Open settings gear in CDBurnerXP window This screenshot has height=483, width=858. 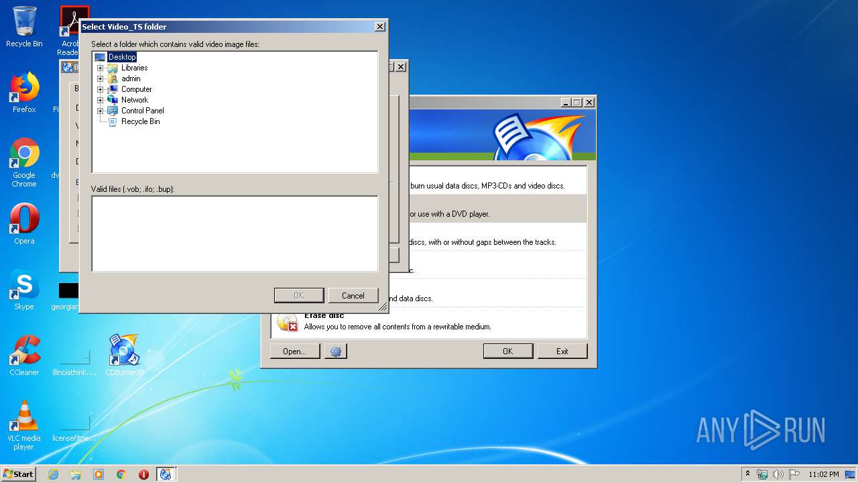pos(336,351)
